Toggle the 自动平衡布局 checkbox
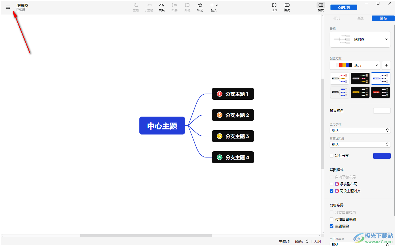The image size is (396, 246). tap(332, 177)
